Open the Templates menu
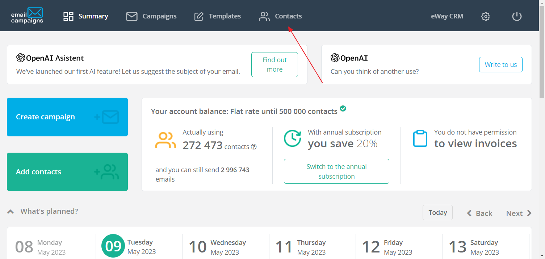545x259 pixels. coord(218,16)
